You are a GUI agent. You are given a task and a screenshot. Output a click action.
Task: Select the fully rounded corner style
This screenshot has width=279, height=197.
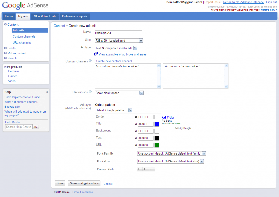(x=152, y=169)
